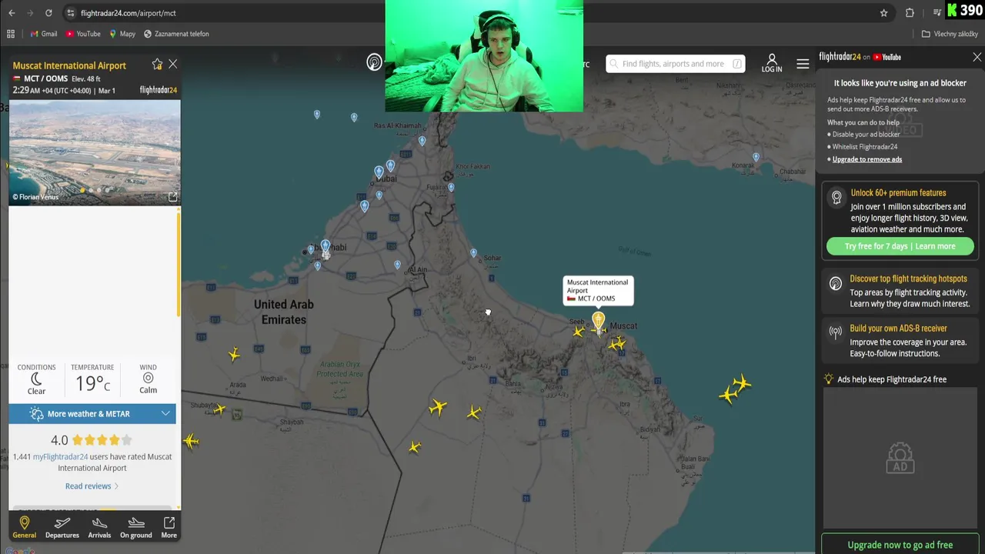Select the aircraft near Shubaytah

coord(219,409)
